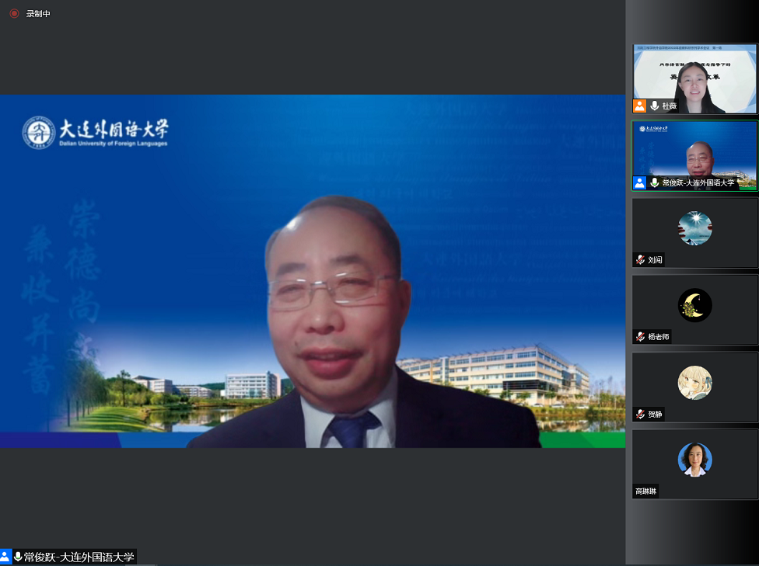Image resolution: width=759 pixels, height=566 pixels.
Task: Click the 常俊跃-大连外国语大学 label under main video
Action: pos(79,557)
